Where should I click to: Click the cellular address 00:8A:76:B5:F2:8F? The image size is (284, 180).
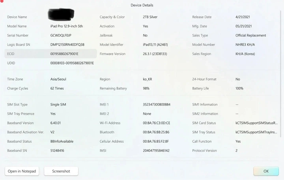pyautogui.click(x=155, y=141)
